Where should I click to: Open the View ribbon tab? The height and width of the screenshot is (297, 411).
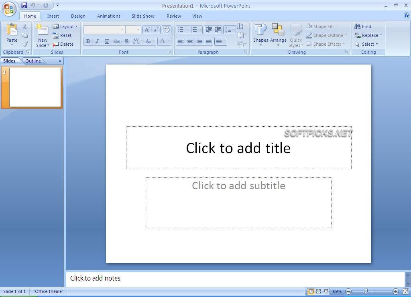tap(197, 16)
